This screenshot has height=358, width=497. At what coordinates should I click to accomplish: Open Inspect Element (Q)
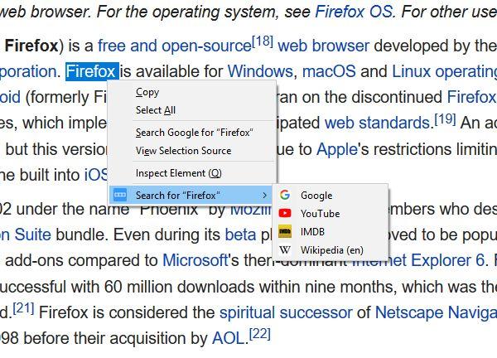(178, 173)
